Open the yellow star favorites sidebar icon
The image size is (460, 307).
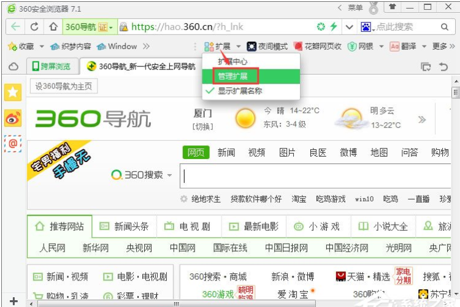point(13,92)
